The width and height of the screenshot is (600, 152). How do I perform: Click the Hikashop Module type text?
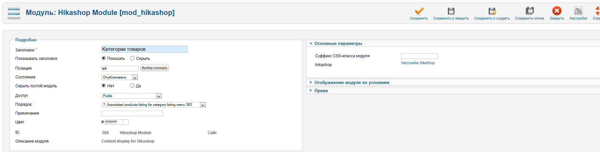(135, 133)
